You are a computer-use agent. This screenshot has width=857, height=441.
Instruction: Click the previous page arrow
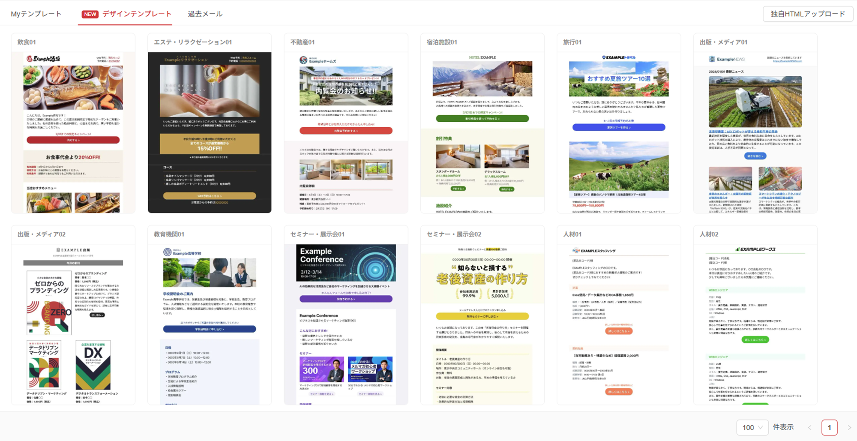click(x=809, y=427)
